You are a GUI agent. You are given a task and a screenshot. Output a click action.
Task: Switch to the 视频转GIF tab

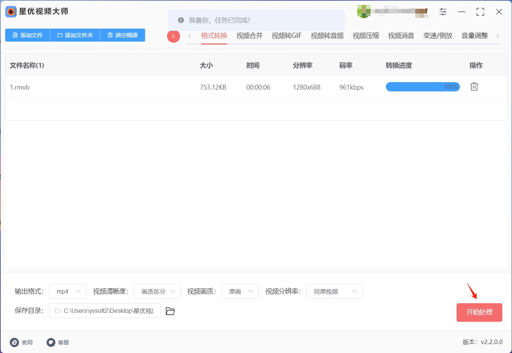click(x=287, y=36)
